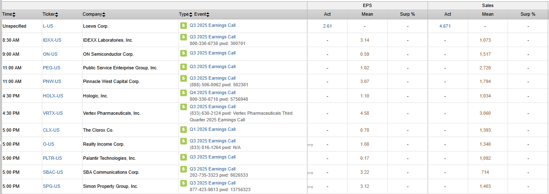Click the earnings icon in Palantir Technologies row

pos(183,157)
